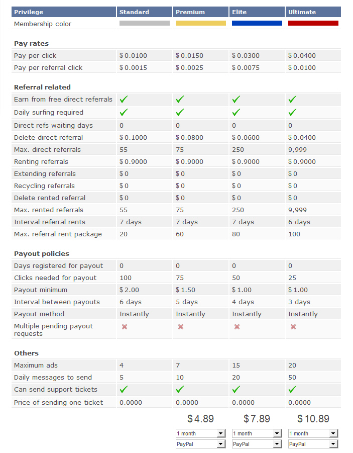Open the Premium PayPal payment method dropdown
The height and width of the screenshot is (453, 353).
click(x=200, y=444)
